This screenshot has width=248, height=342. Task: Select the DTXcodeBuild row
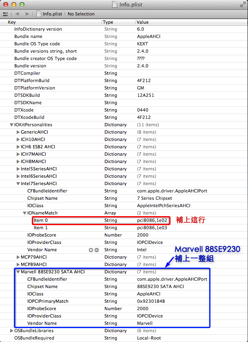[124, 117]
